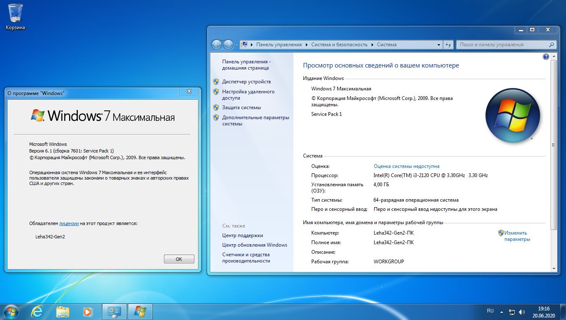The height and width of the screenshot is (320, 566).
Task: Go to Панель управления - домашняя страница
Action: [x=246, y=65]
